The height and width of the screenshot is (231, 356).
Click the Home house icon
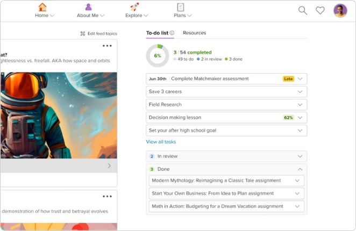pyautogui.click(x=42, y=7)
